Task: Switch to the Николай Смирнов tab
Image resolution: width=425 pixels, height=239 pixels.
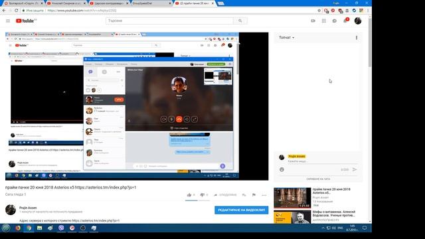Action: point(66,3)
